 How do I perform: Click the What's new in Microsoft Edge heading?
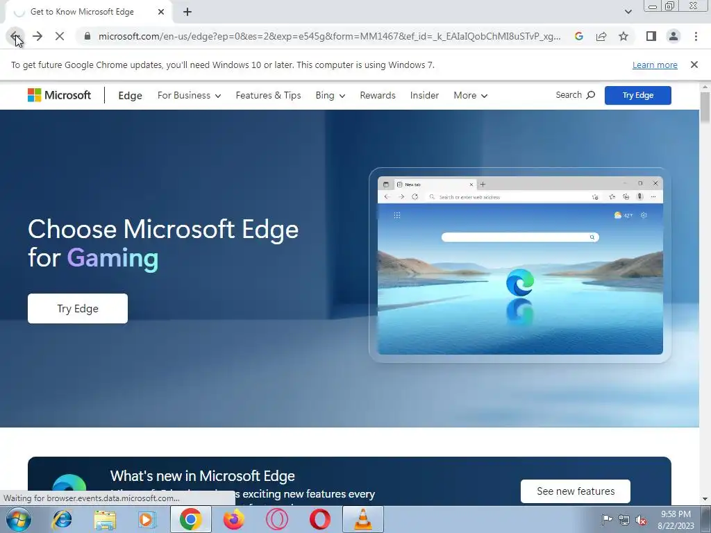pos(202,476)
